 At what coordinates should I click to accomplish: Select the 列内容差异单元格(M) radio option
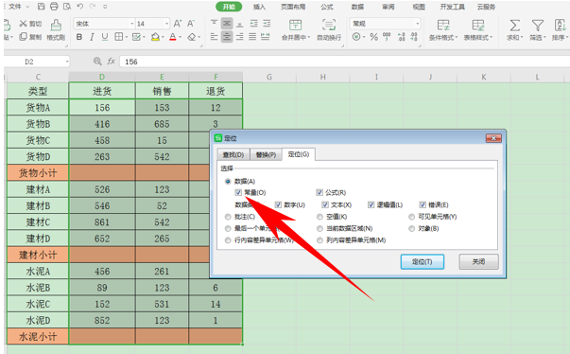(x=320, y=240)
